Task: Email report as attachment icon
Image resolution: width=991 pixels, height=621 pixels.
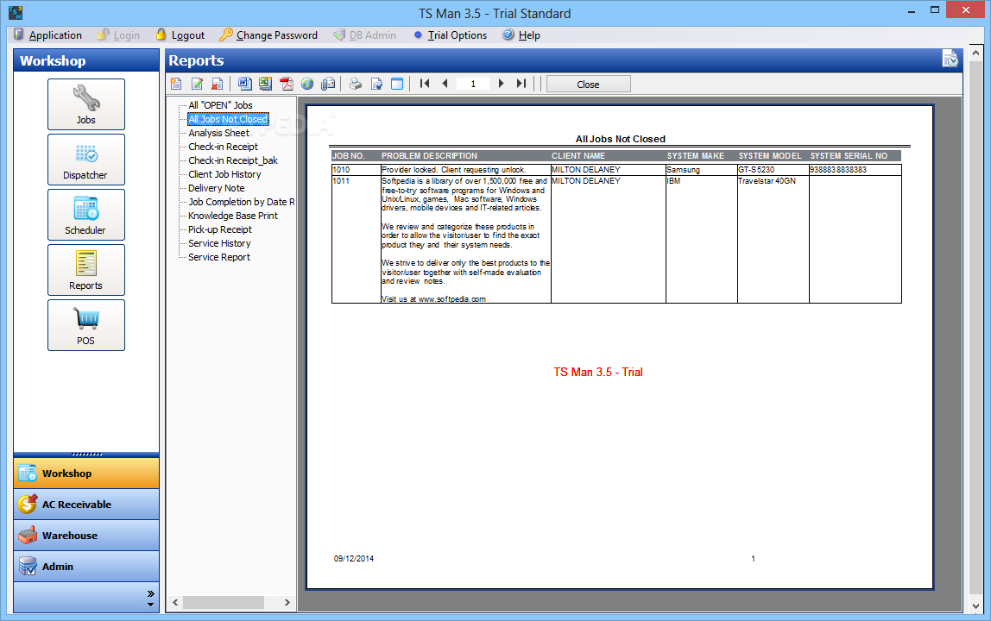Action: pyautogui.click(x=328, y=84)
